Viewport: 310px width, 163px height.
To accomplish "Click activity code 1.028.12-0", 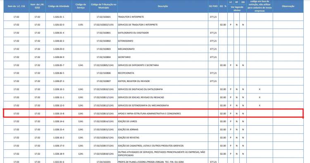I will click(x=59, y=105).
